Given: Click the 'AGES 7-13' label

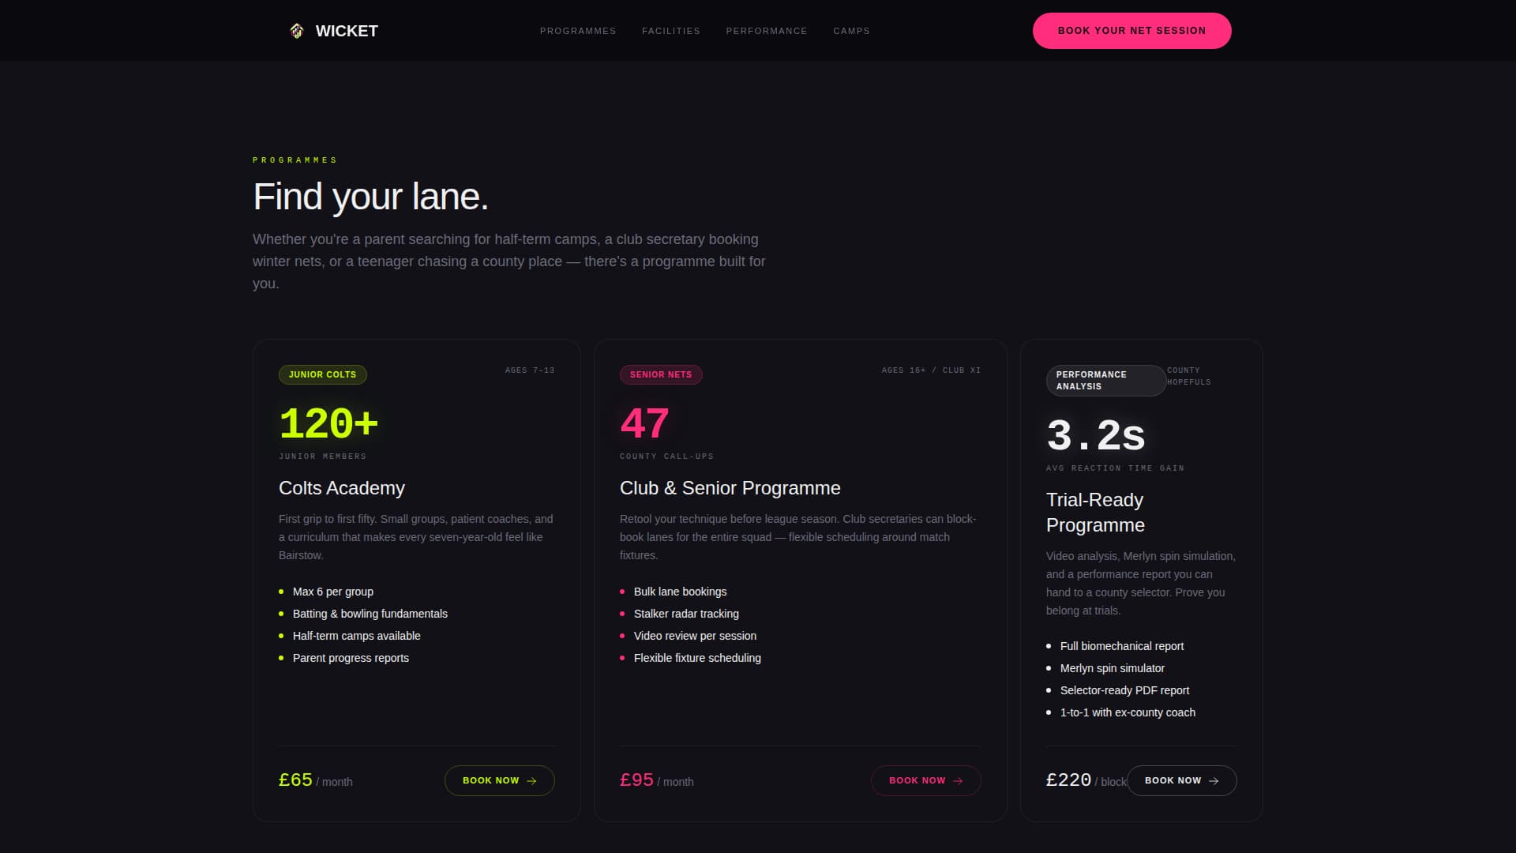Looking at the screenshot, I should pos(529,370).
